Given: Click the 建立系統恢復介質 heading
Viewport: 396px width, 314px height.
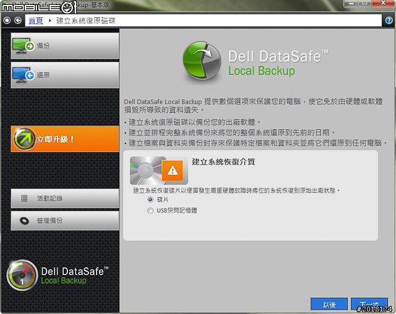Looking at the screenshot, I should (223, 162).
